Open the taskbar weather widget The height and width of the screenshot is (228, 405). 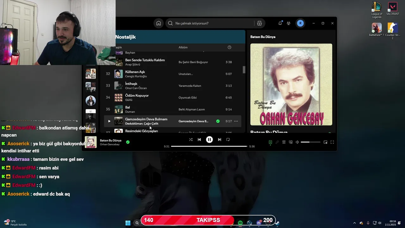pyautogui.click(x=15, y=223)
